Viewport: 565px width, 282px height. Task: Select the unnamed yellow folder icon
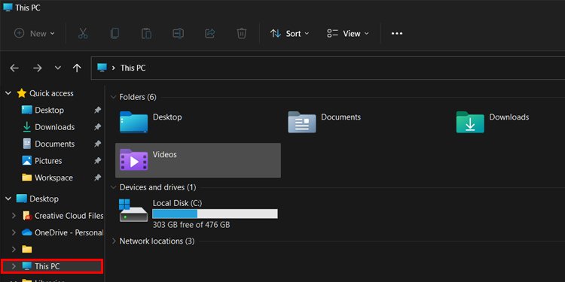click(x=27, y=249)
